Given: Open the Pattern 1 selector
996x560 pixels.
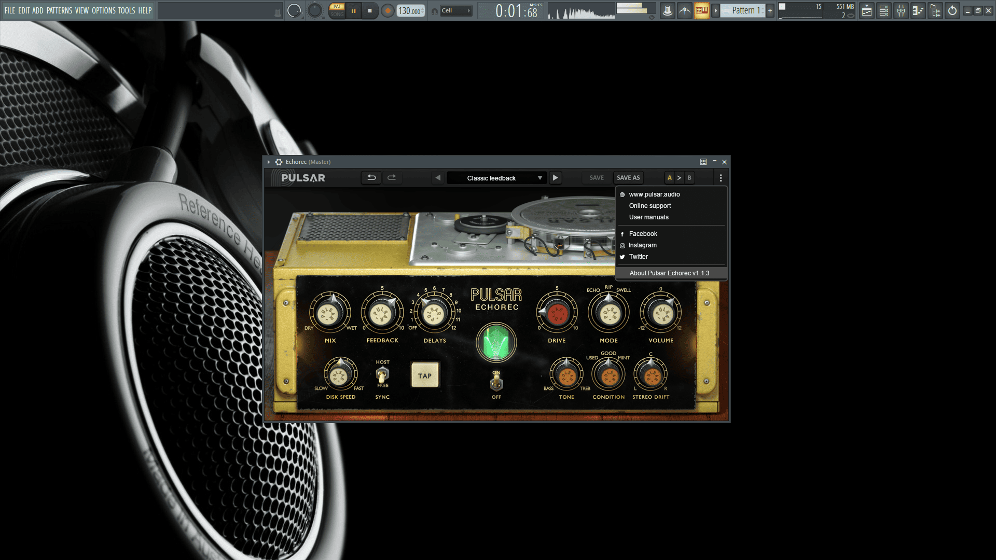Looking at the screenshot, I should (x=743, y=10).
